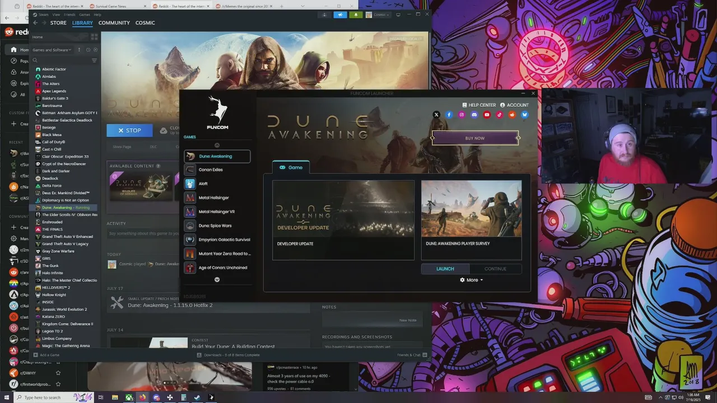Open the Community tab in Steam
The height and width of the screenshot is (403, 717).
(x=114, y=23)
